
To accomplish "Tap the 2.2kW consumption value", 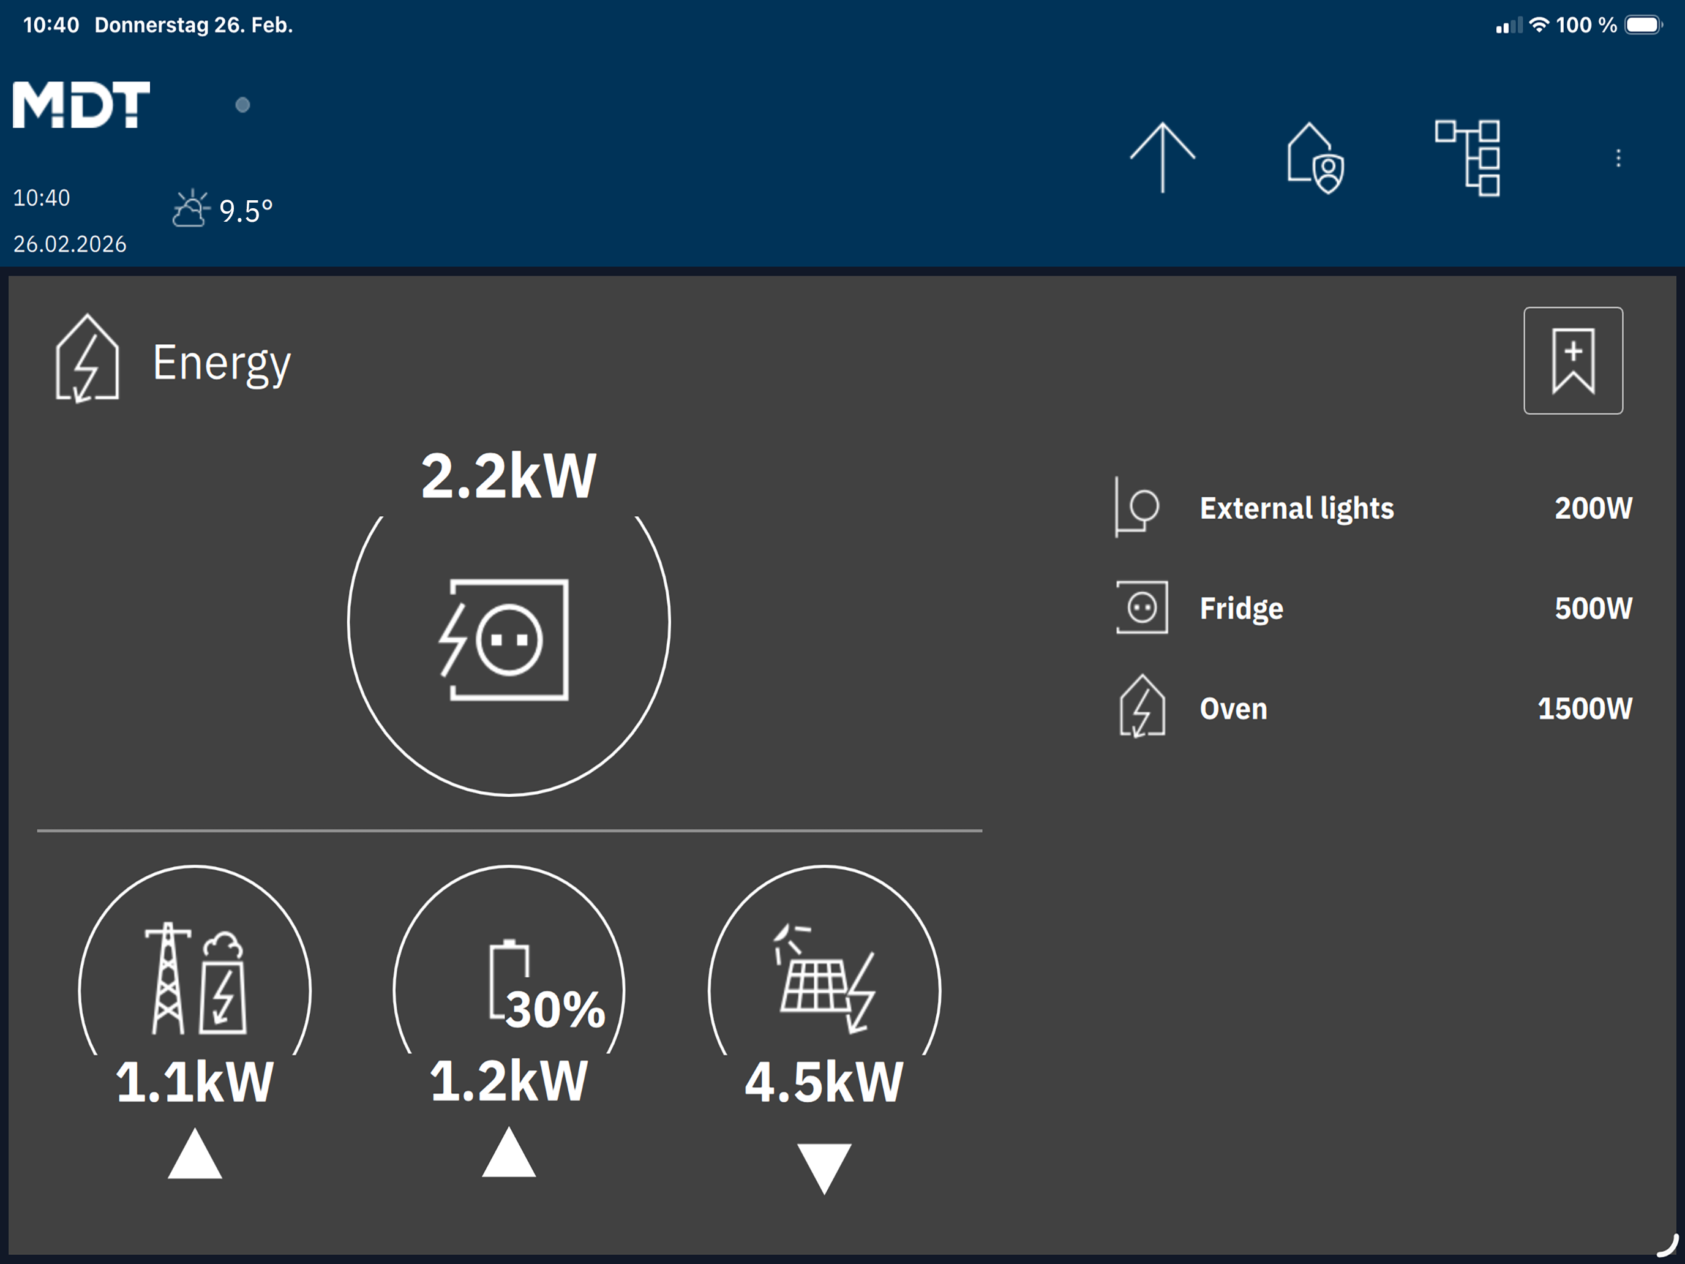I will [x=509, y=476].
